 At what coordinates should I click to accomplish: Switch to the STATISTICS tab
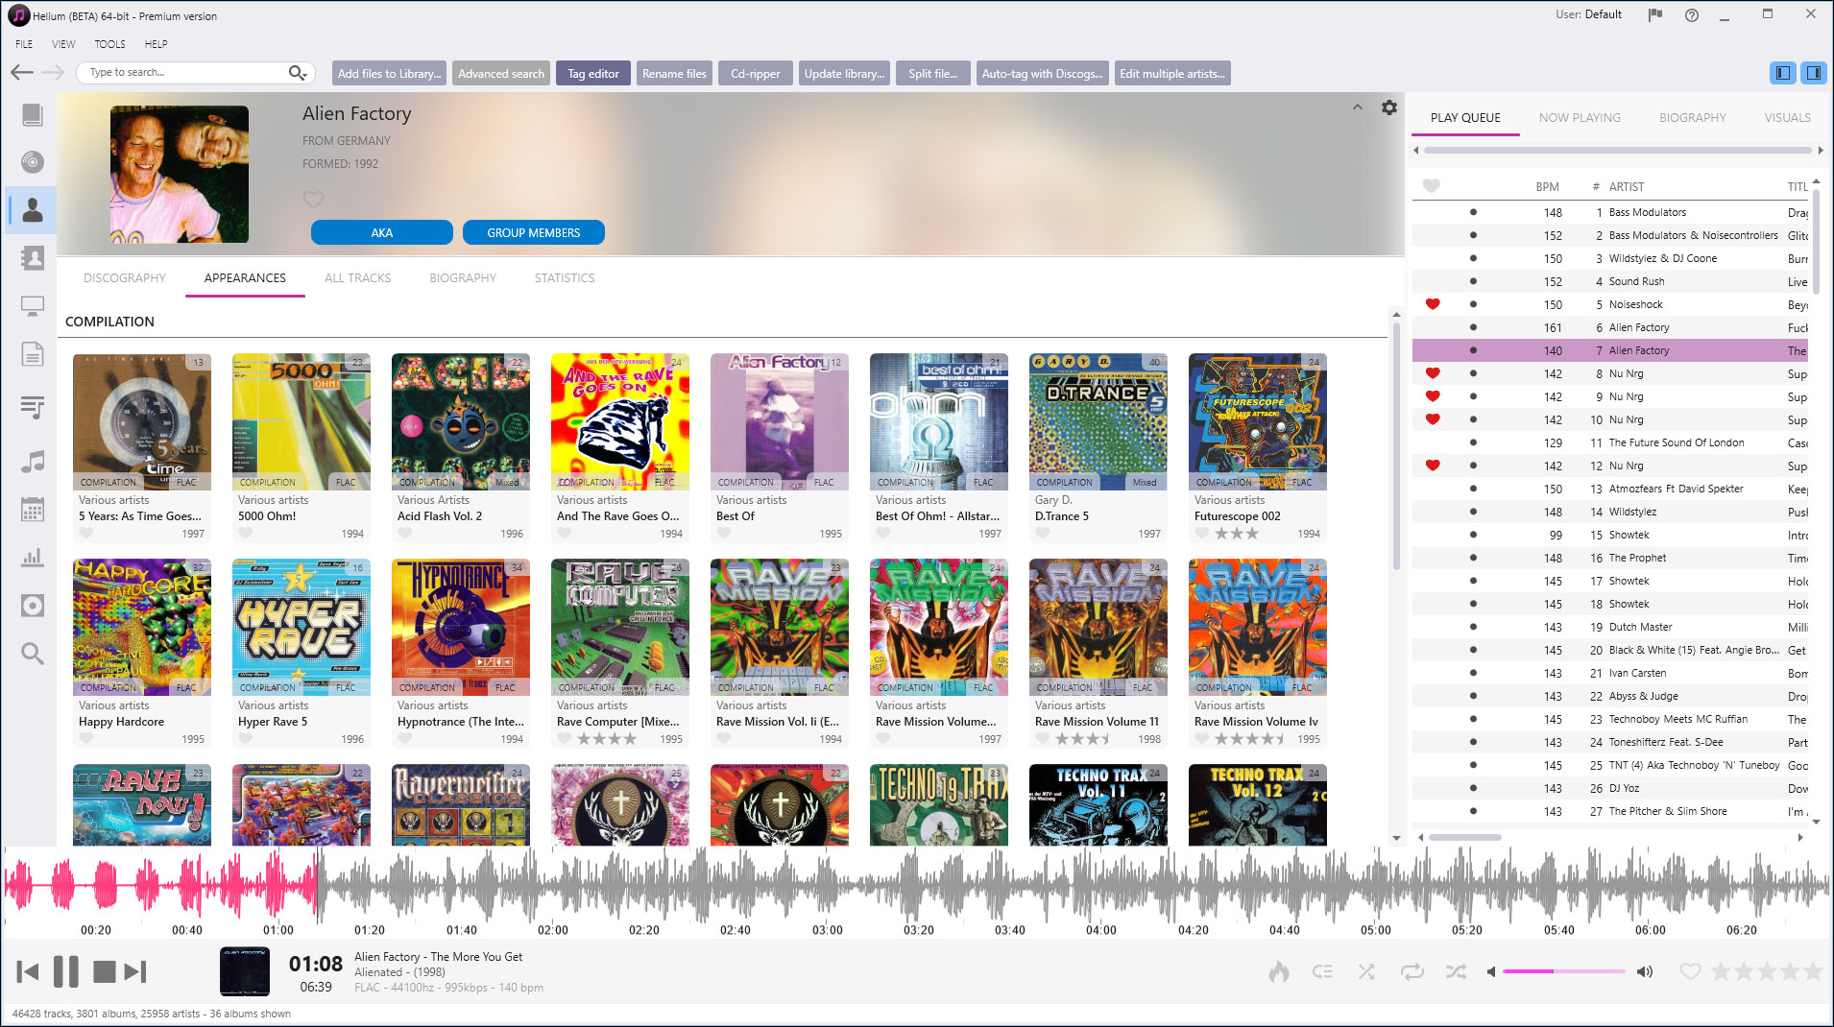tap(565, 277)
